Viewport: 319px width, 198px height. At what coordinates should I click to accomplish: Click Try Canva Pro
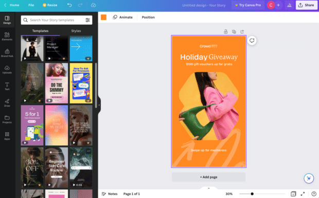tap(248, 5)
